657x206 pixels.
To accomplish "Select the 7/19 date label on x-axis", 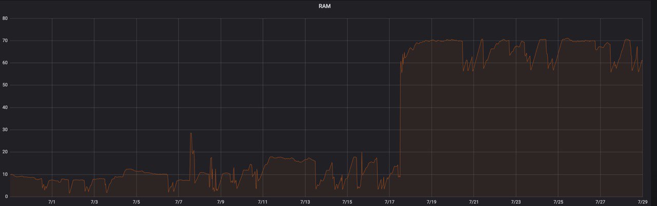I will click(431, 202).
